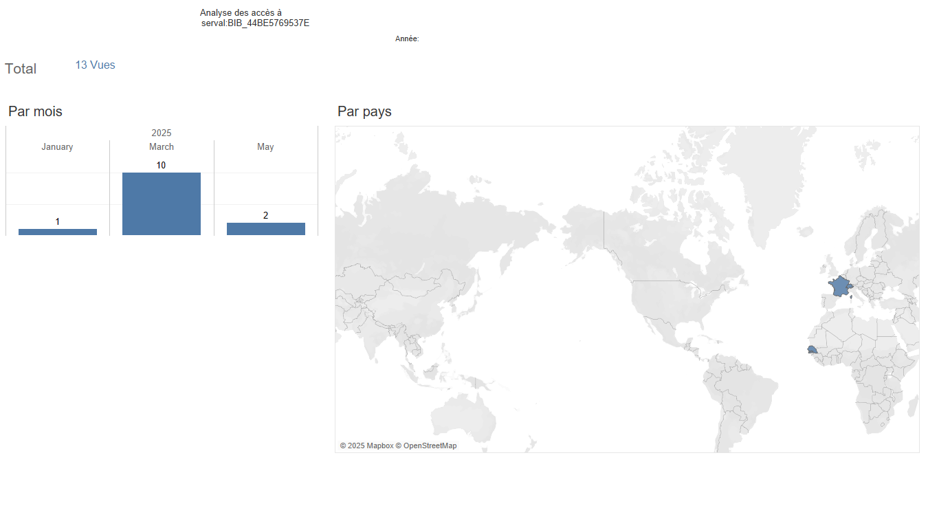Select Senegal on the world map
The image size is (939, 528).
click(x=812, y=350)
